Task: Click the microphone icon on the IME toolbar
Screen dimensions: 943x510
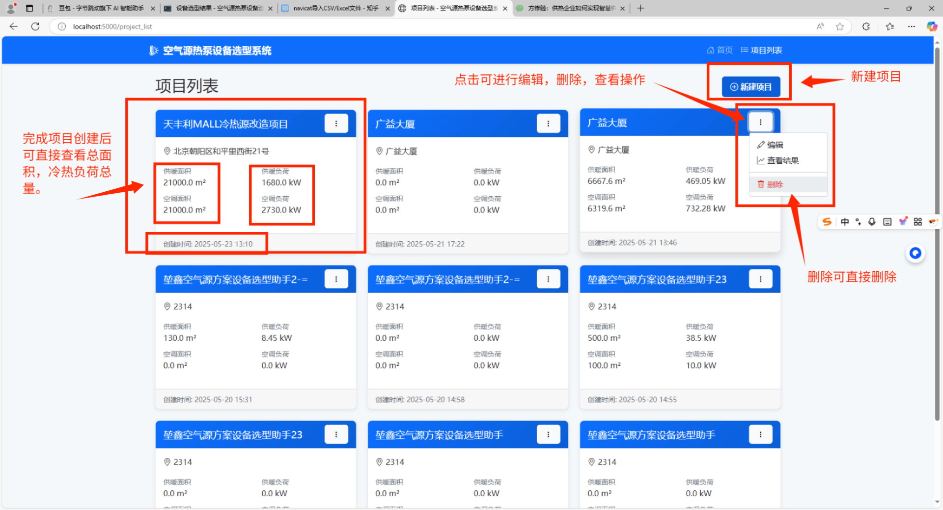Action: pyautogui.click(x=872, y=222)
